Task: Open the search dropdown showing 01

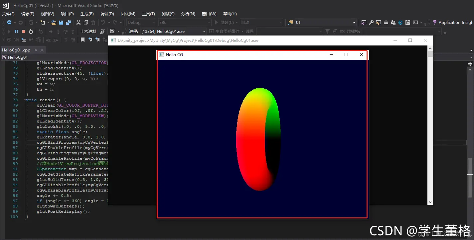Action: coord(326,23)
